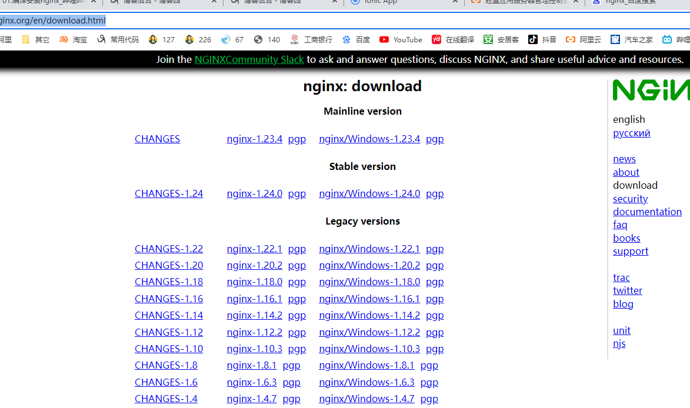Download nginx/Windows-1.14.2
The width and height of the screenshot is (690, 408).
(x=369, y=316)
